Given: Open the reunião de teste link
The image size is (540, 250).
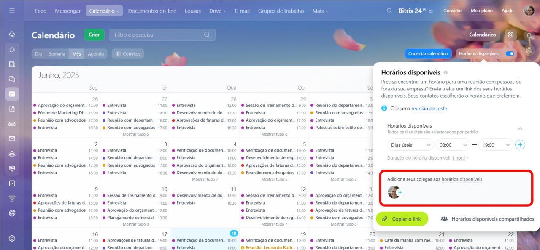Looking at the screenshot, I should [429, 109].
